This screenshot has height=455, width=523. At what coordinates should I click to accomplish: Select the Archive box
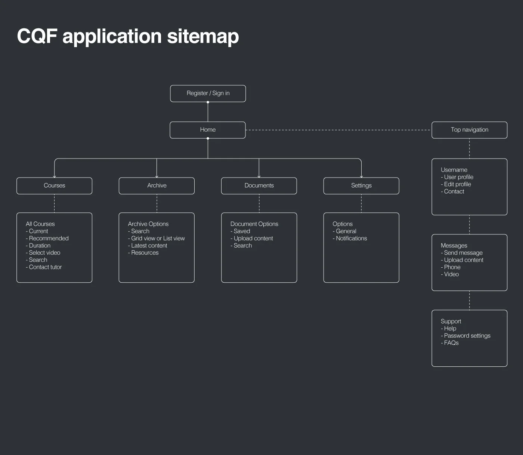157,185
